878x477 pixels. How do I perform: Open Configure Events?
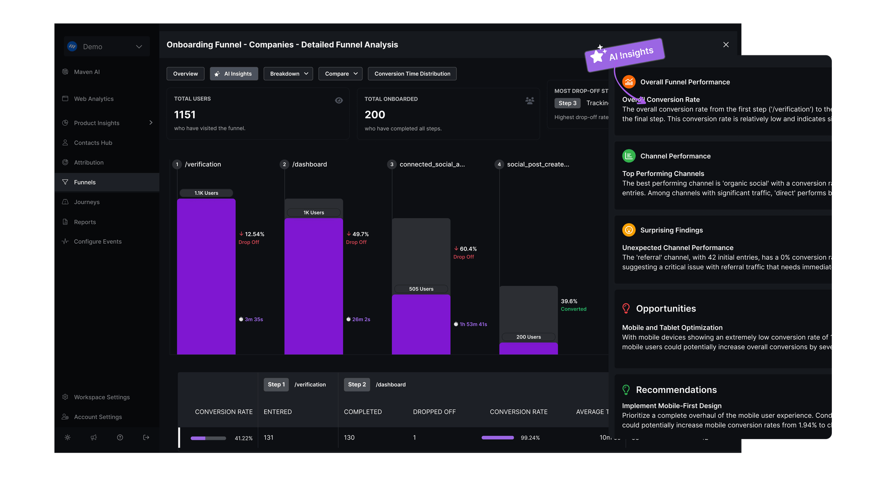pos(98,241)
